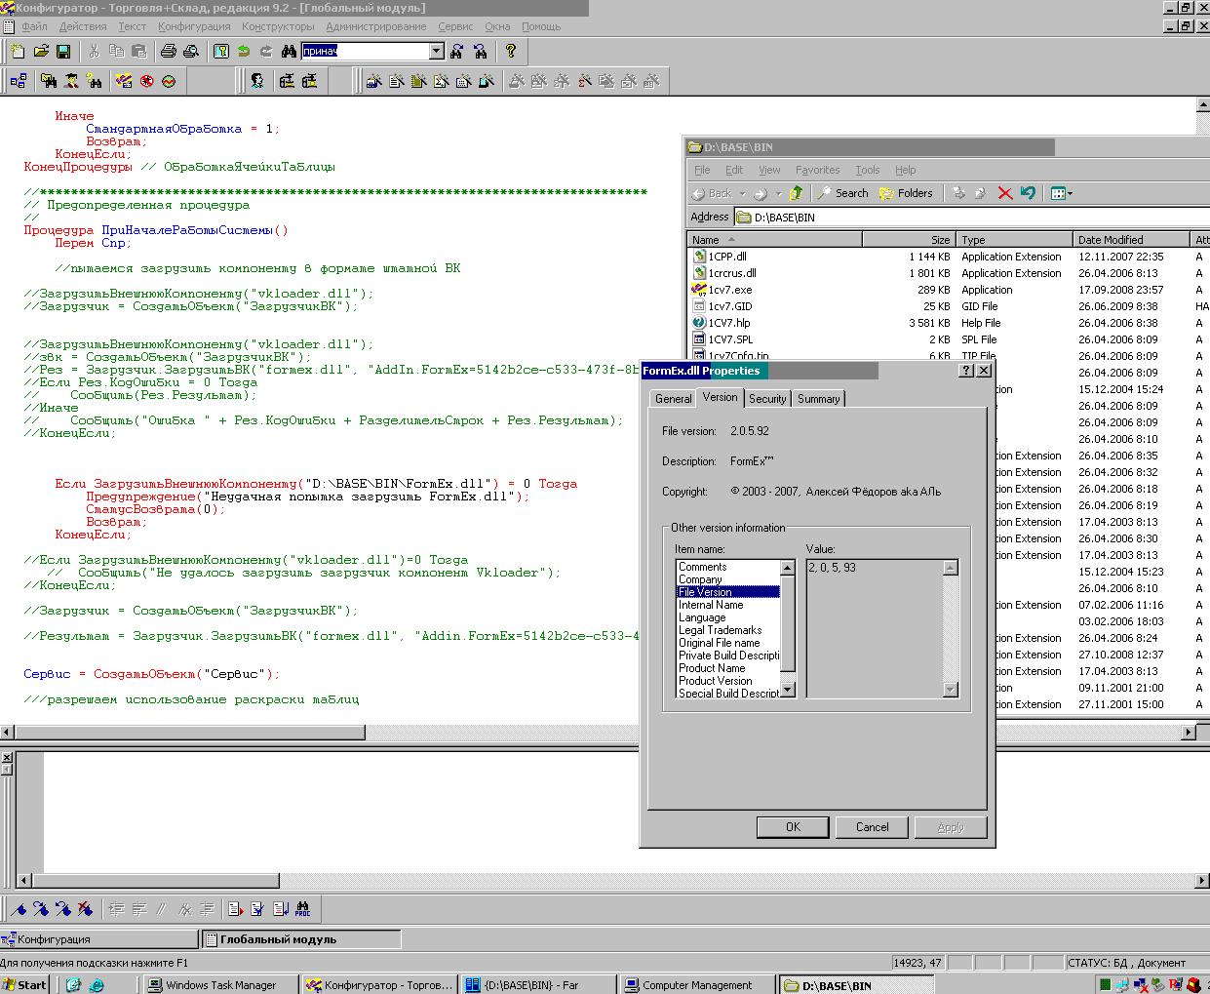Open Windows Task Manager from taskbar
Screen dimensions: 1210x994
coord(212,985)
